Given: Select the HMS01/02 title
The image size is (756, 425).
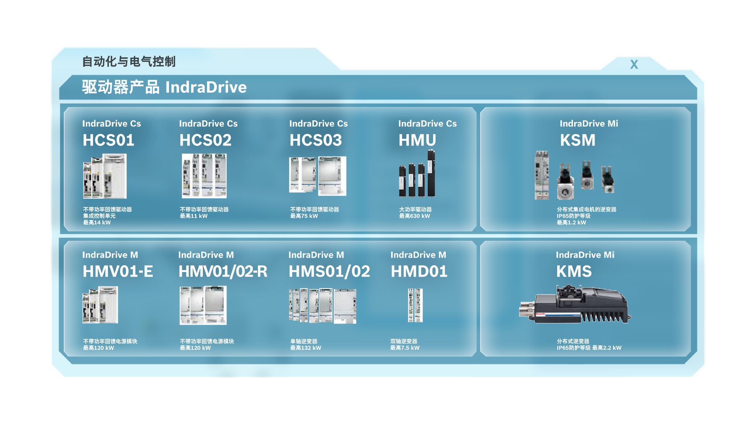Looking at the screenshot, I should (x=329, y=271).
